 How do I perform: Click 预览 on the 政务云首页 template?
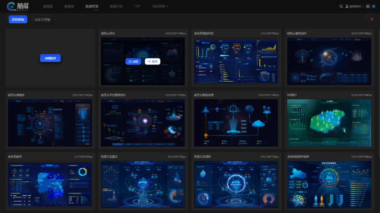coord(152,61)
